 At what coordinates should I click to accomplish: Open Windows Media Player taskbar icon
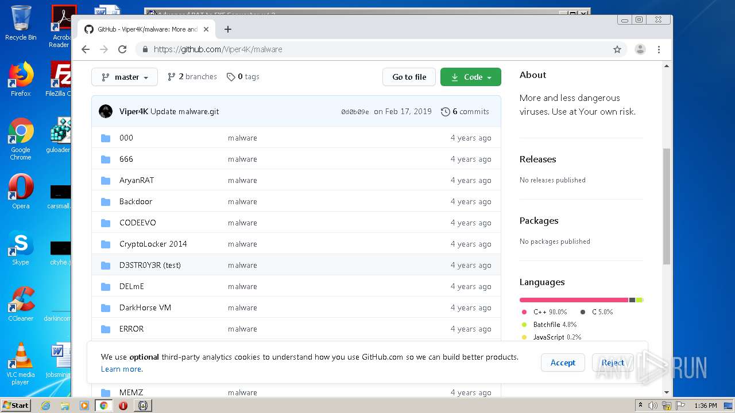pyautogui.click(x=84, y=406)
